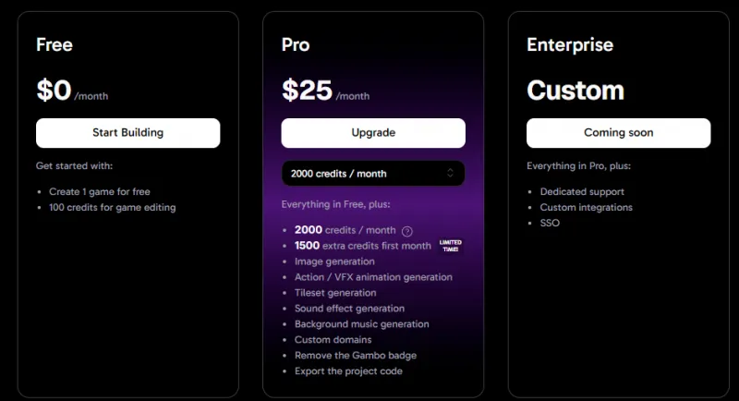Click the dropdown chevron arrows for credits
This screenshot has height=401, width=739.
pyautogui.click(x=450, y=173)
